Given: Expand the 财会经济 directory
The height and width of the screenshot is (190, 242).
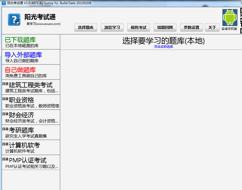Looking at the screenshot, I should pyautogui.click(x=31, y=117).
